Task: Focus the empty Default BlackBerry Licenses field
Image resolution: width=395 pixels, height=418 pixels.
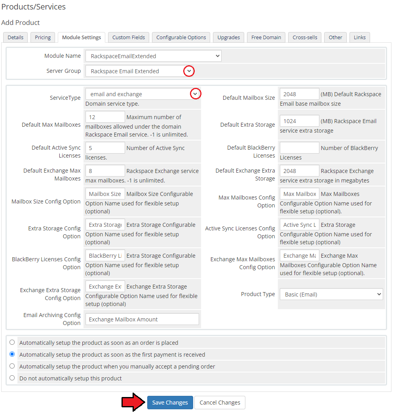Action: pyautogui.click(x=299, y=148)
